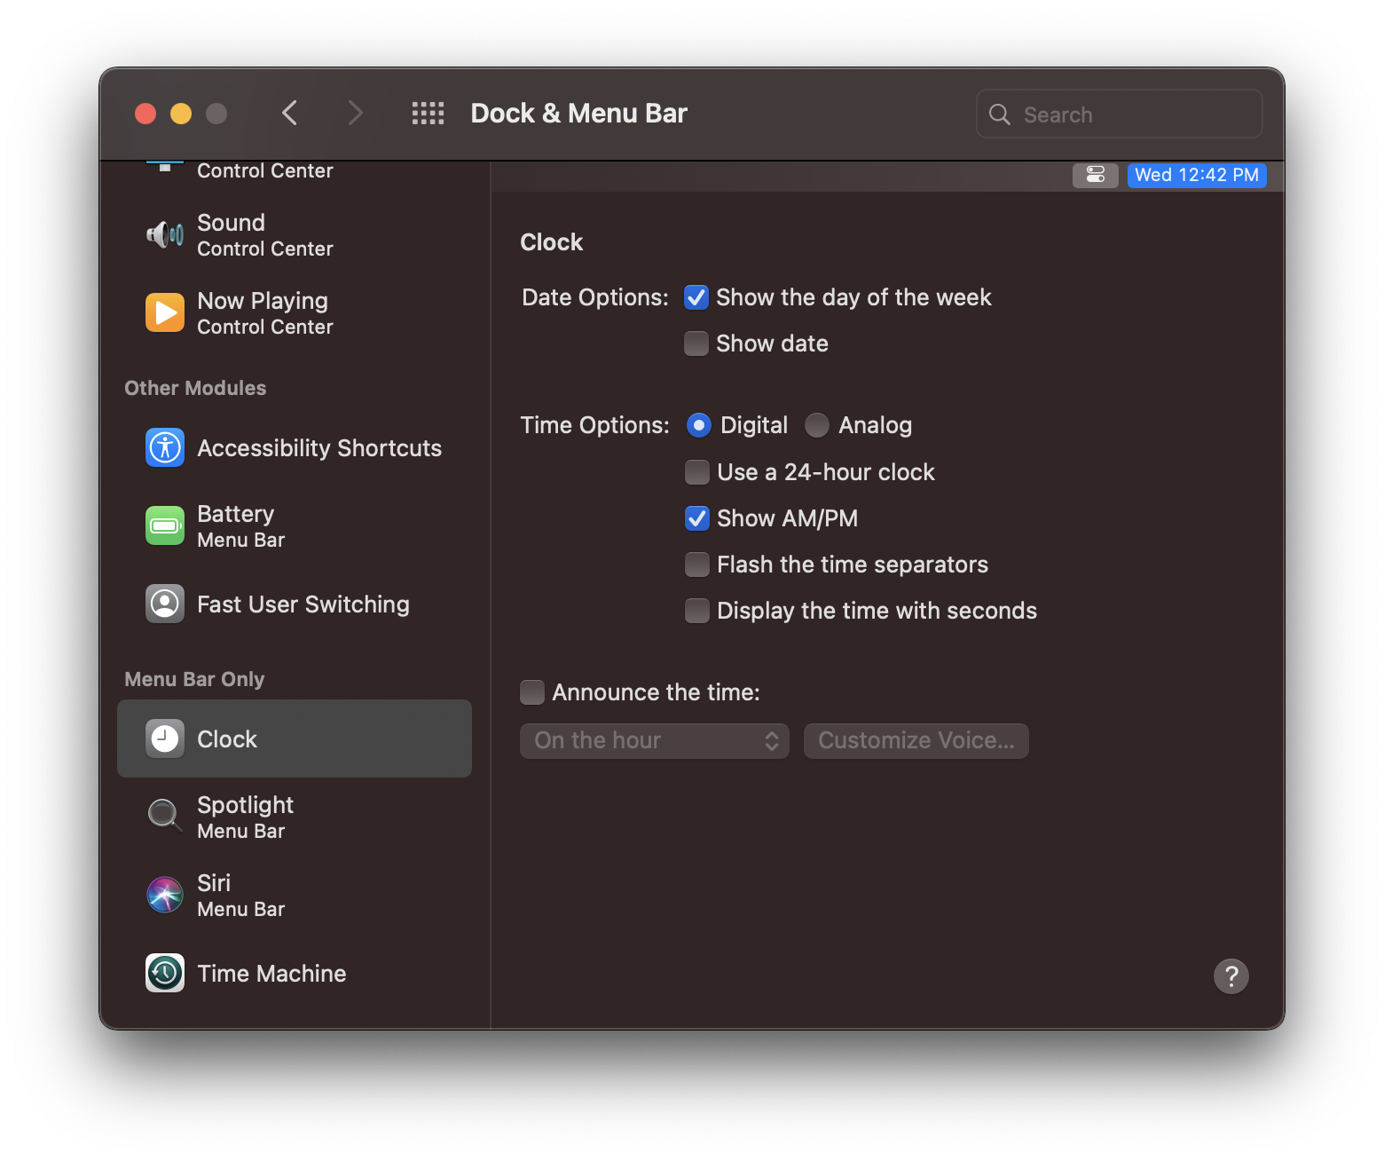
Task: Click the Date Options label
Action: [x=595, y=297]
